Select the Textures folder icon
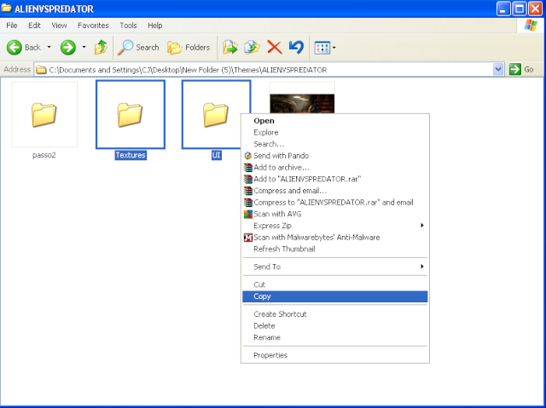The width and height of the screenshot is (546, 408). coord(131,114)
